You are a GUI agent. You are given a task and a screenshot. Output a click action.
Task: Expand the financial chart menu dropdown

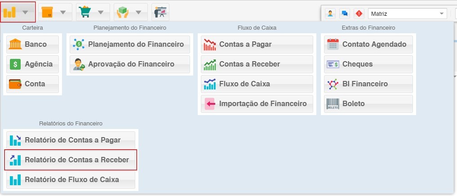click(x=27, y=12)
